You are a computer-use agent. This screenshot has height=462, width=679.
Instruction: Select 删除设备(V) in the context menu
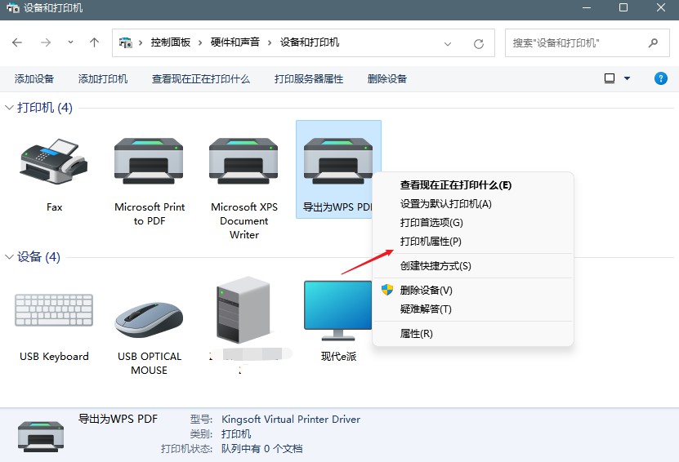click(426, 291)
